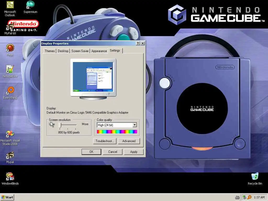Switch to the Themes tab
Image resolution: width=268 pixels, height=201 pixels.
point(50,51)
